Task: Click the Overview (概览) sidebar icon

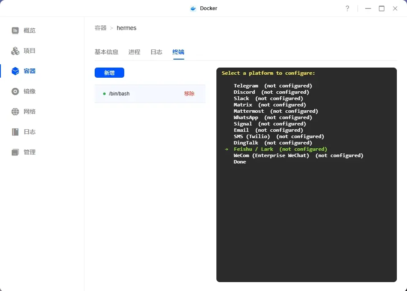Action: pyautogui.click(x=15, y=30)
